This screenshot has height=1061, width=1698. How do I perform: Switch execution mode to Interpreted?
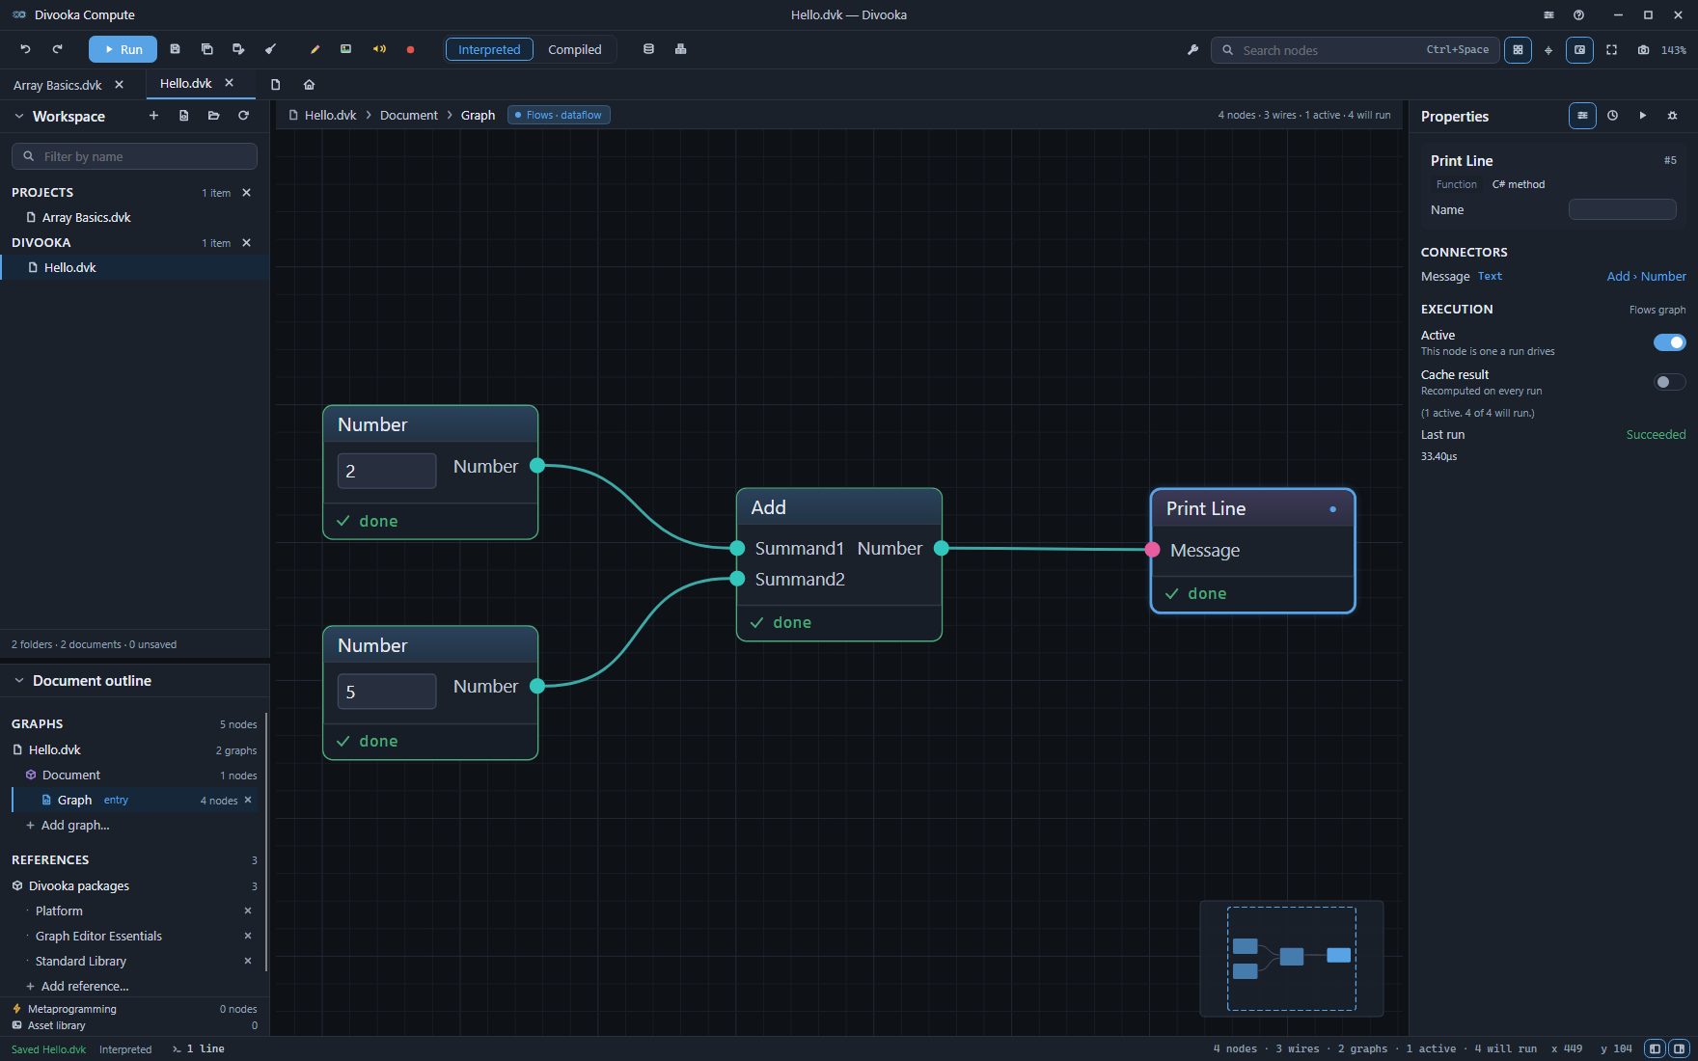click(x=489, y=49)
